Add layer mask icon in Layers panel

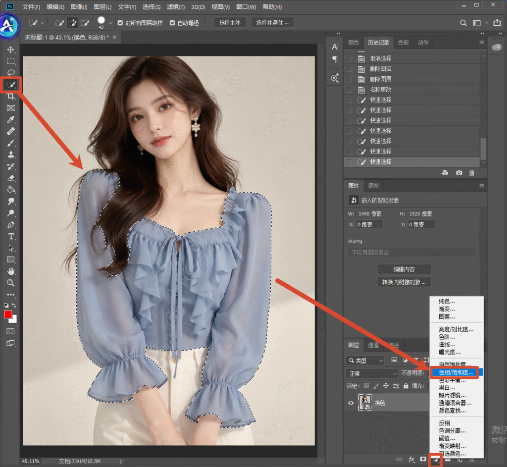coord(423,459)
